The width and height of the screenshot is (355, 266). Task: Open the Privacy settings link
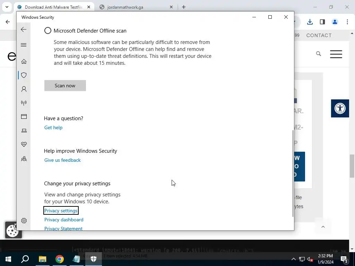point(61,211)
